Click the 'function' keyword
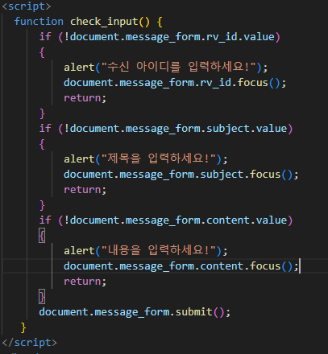The width and height of the screenshot is (328, 354). click(39, 22)
